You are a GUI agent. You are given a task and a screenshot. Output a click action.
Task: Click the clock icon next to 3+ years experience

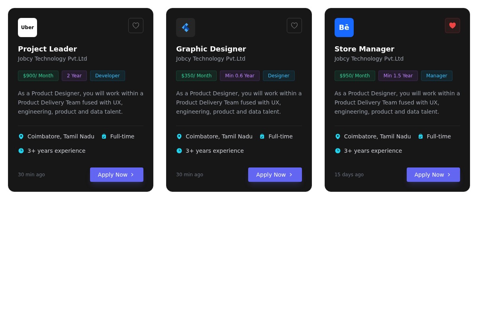pos(21,151)
